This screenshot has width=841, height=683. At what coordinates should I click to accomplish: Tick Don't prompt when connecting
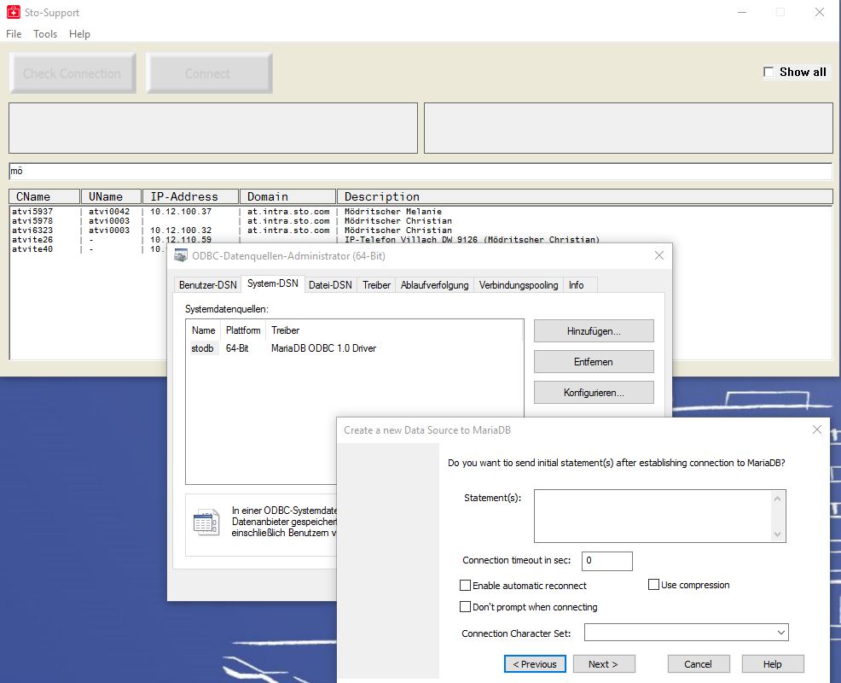[465, 607]
